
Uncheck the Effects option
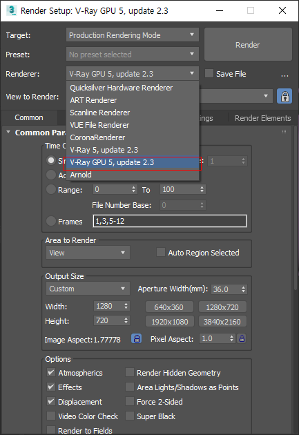[51, 387]
